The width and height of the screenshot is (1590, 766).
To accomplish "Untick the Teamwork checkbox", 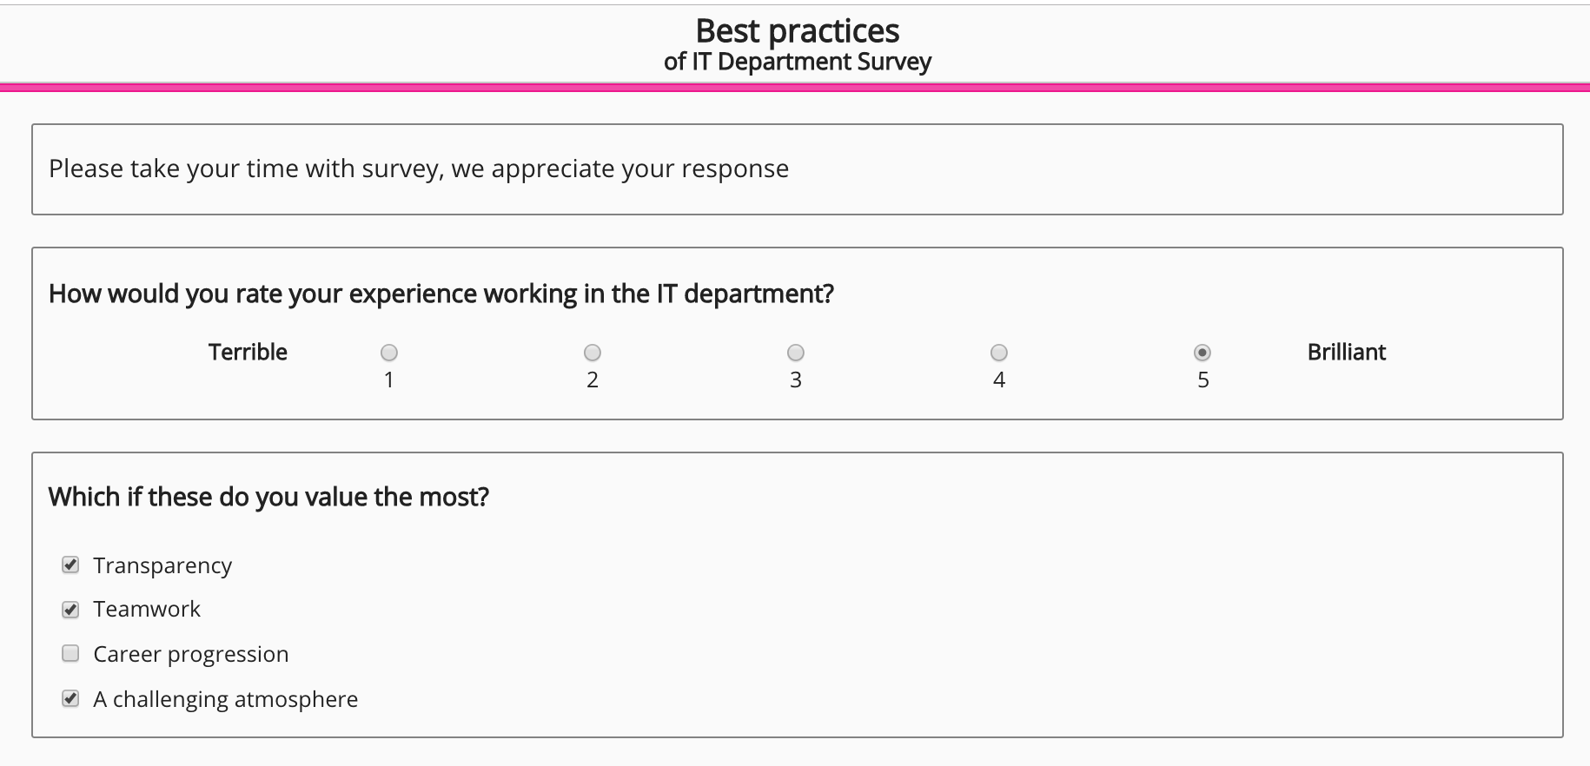I will point(71,610).
